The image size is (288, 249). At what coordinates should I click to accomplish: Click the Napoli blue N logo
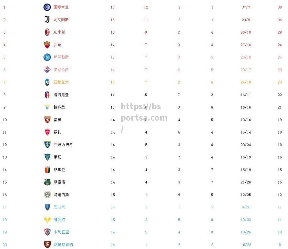[x=47, y=57]
